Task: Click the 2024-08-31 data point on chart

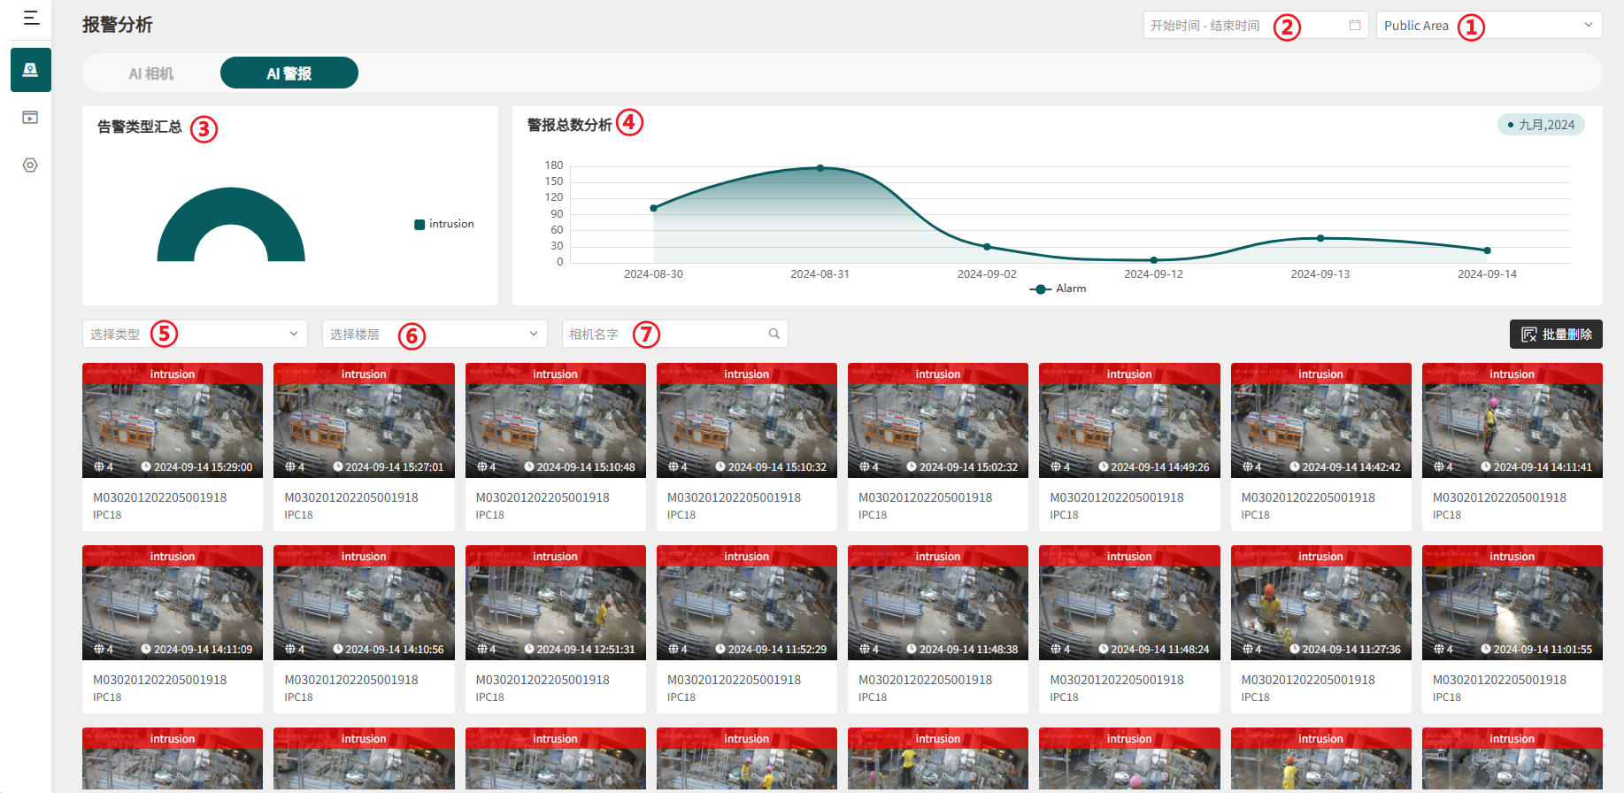Action: click(820, 168)
